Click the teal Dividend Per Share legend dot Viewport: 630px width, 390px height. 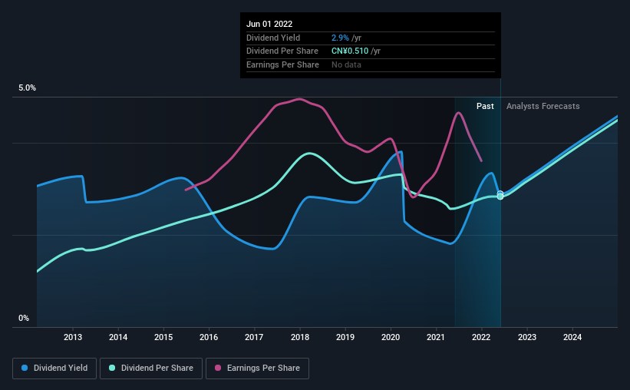pos(112,368)
